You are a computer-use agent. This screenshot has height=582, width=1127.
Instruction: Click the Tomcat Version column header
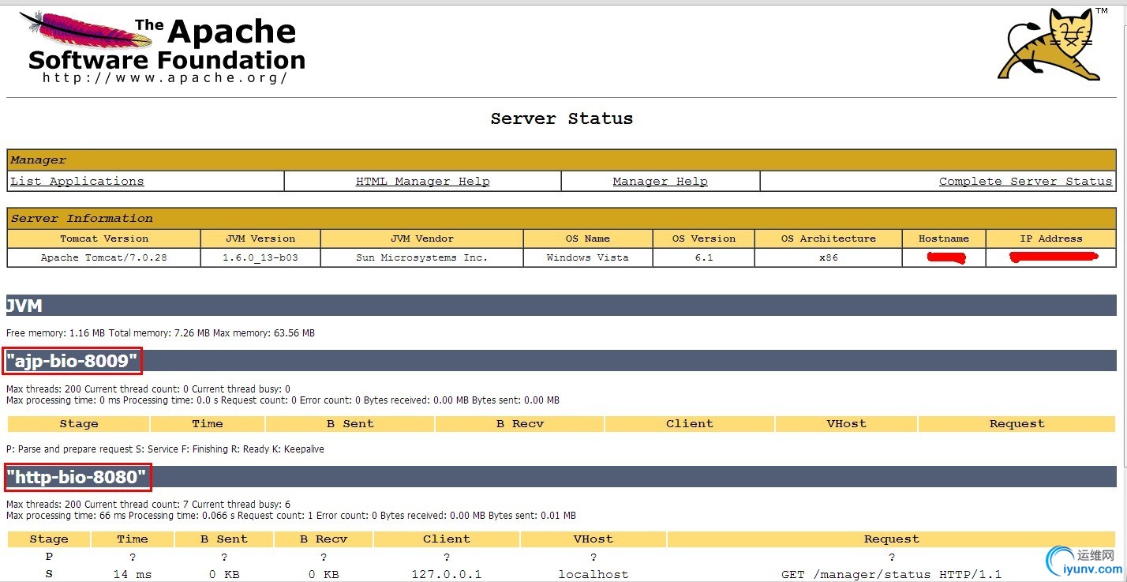(104, 238)
